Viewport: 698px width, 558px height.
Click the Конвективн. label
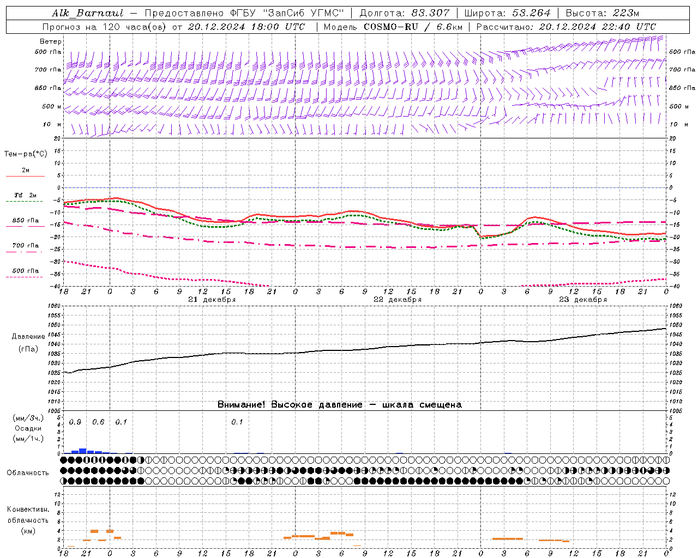(28, 510)
